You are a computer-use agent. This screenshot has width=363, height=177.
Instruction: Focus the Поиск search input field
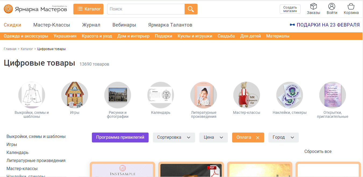coord(146,9)
